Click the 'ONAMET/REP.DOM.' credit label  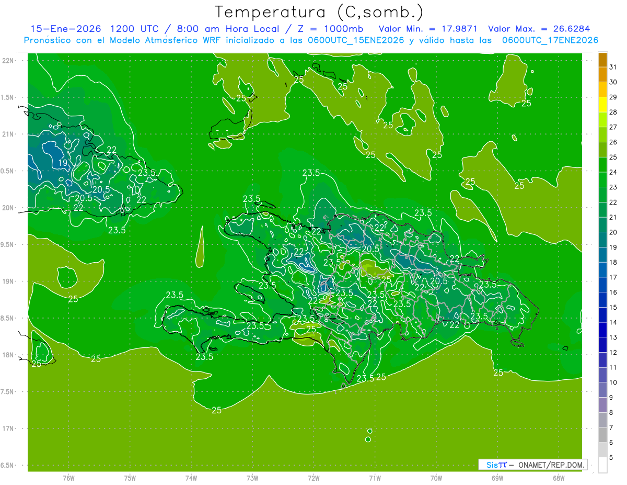pos(551,465)
